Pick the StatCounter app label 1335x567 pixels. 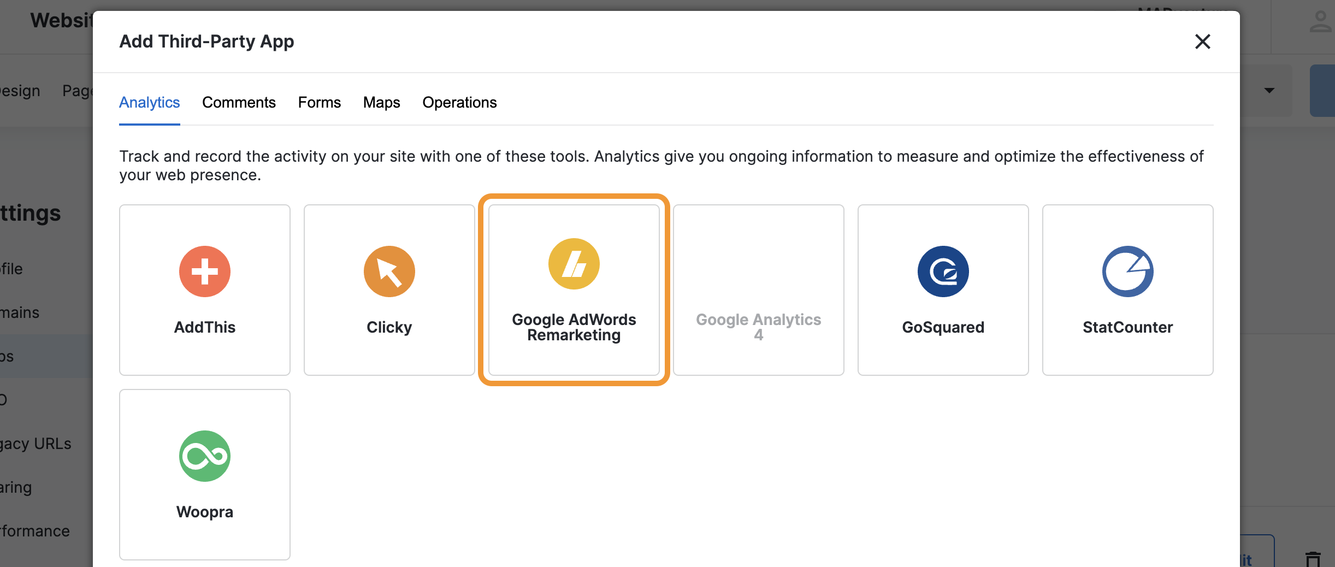(x=1128, y=327)
